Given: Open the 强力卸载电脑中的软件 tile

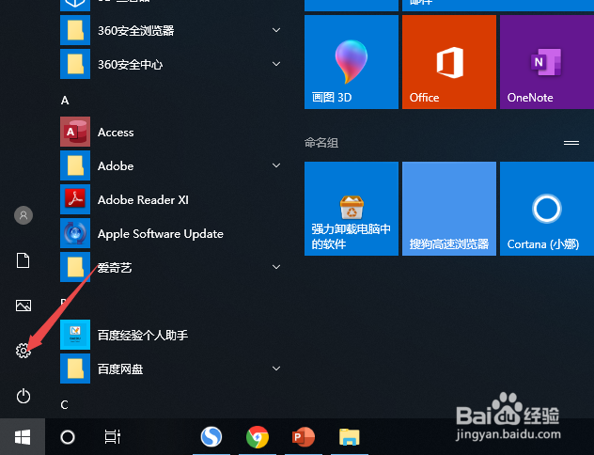Looking at the screenshot, I should point(352,209).
